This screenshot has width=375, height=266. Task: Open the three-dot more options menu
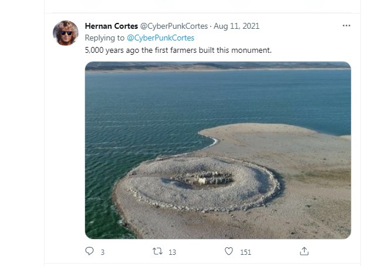(346, 26)
